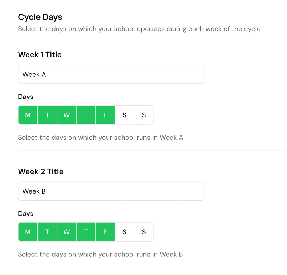Enable Sunday for Week A

coord(144,115)
